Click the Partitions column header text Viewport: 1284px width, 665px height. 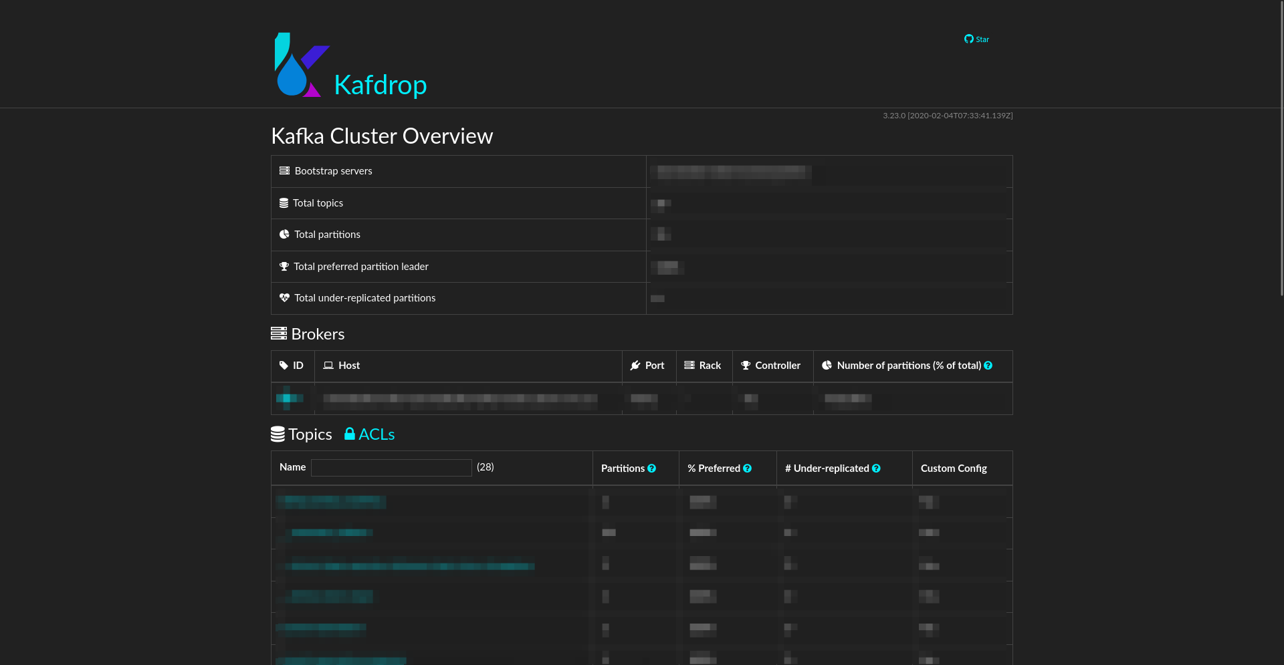(623, 469)
